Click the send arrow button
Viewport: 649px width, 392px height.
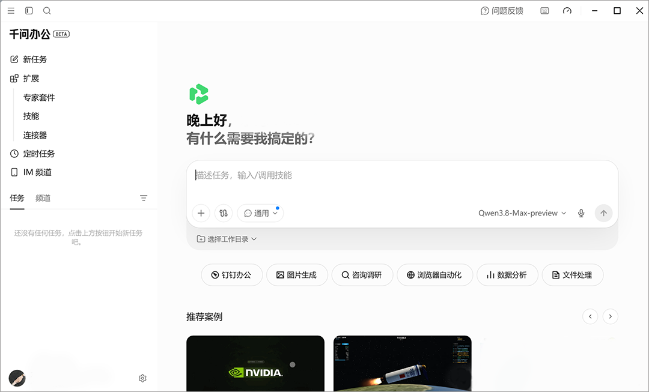click(x=603, y=213)
